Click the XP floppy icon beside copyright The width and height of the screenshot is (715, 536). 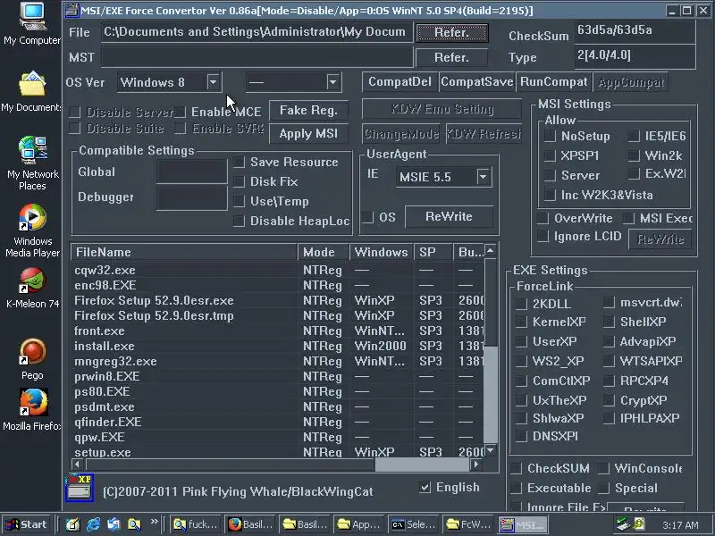pos(80,488)
